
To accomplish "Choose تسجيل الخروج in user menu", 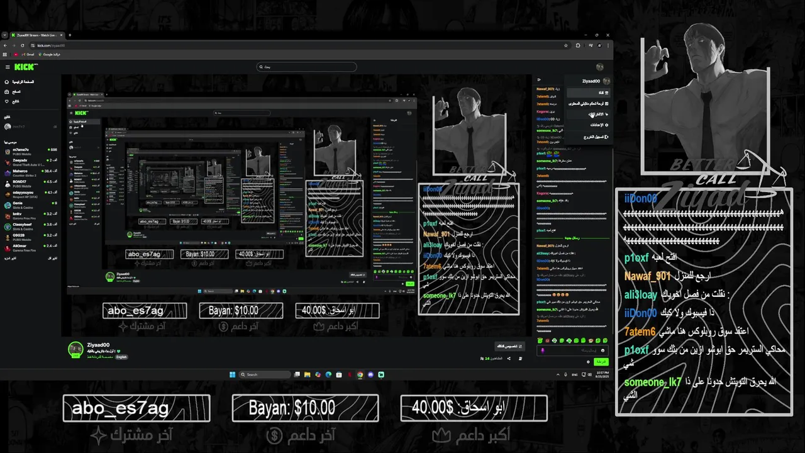I will coord(589,137).
